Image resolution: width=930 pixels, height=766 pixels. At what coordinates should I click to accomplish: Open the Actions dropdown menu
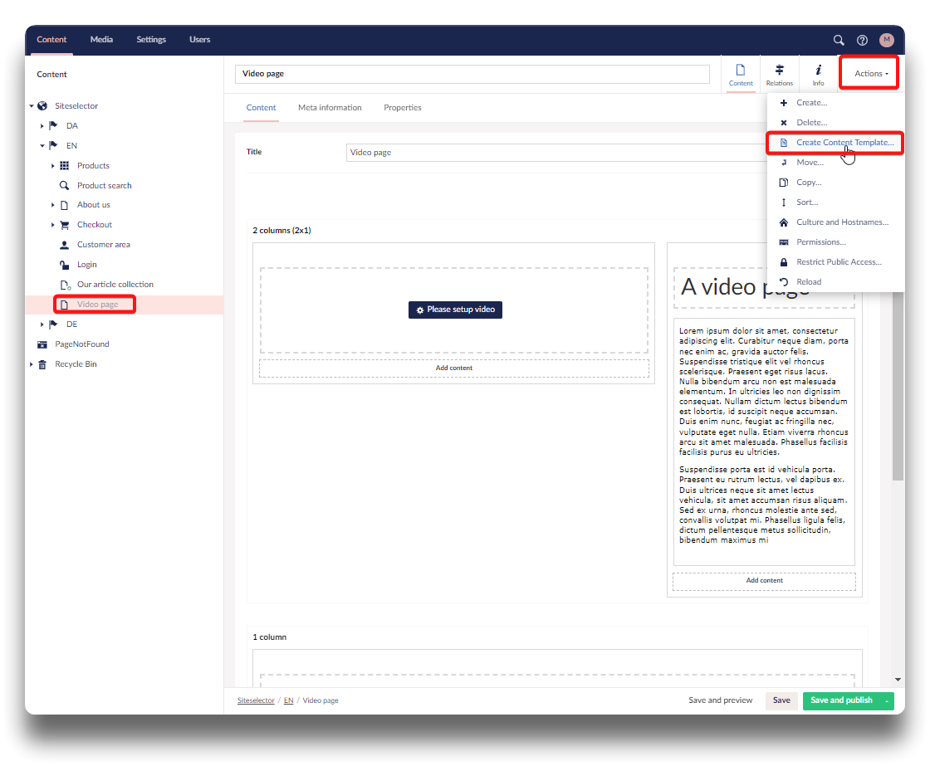[x=870, y=74]
